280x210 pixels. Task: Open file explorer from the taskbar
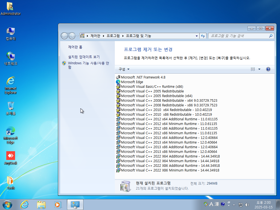click(41, 205)
